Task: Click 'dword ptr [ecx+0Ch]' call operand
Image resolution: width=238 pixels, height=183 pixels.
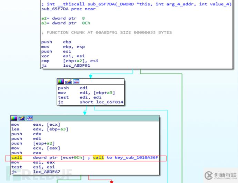Action: pos(59,157)
